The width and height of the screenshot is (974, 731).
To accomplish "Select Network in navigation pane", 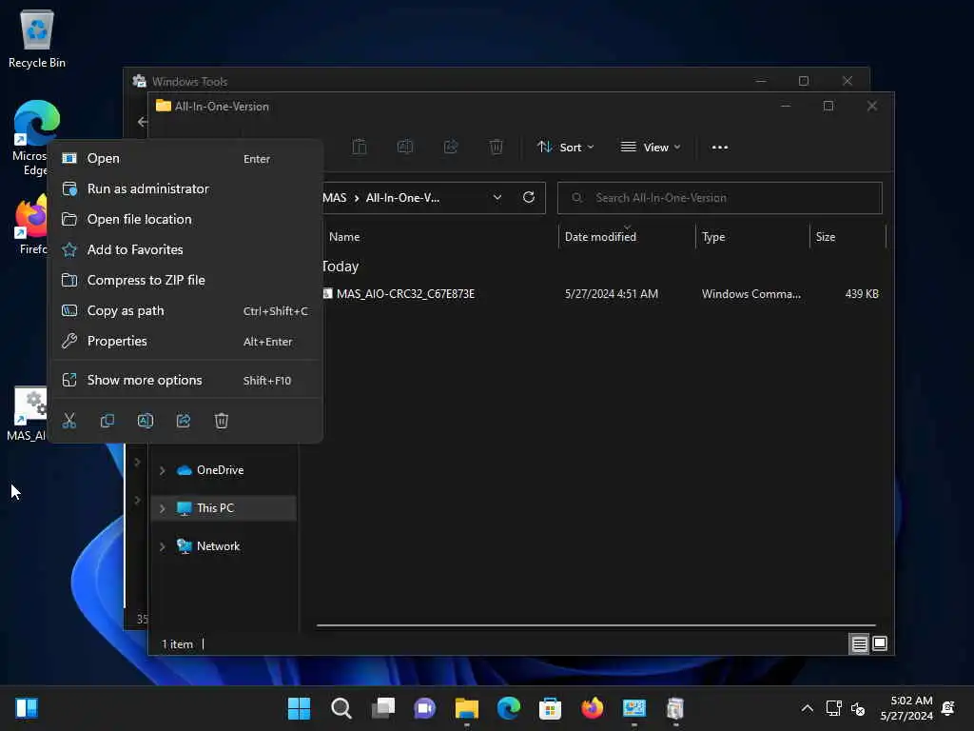I will click(x=218, y=546).
